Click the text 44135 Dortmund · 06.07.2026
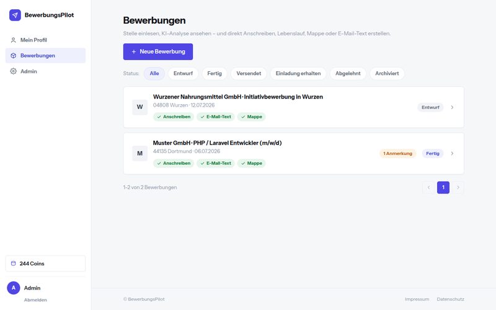The height and width of the screenshot is (310, 496). [x=187, y=151]
